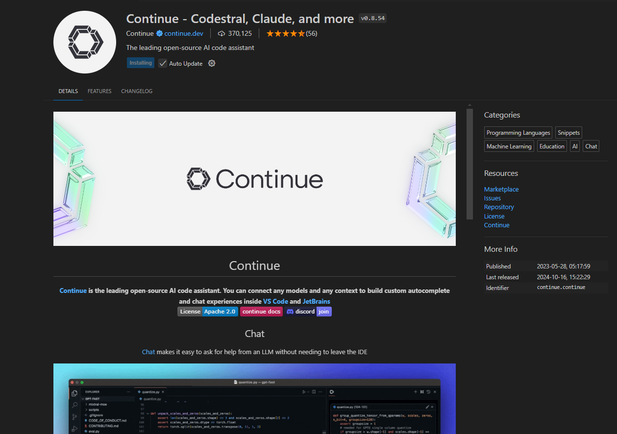
Task: Click the Continue extension logo icon
Action: pos(84,42)
